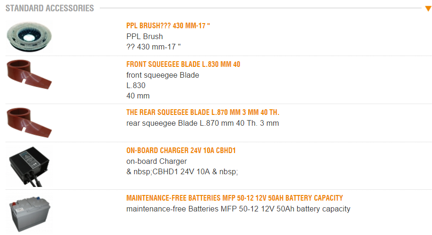Click the Standard Accessories section header
Viewport: 432px width, 235px height.
click(x=50, y=8)
